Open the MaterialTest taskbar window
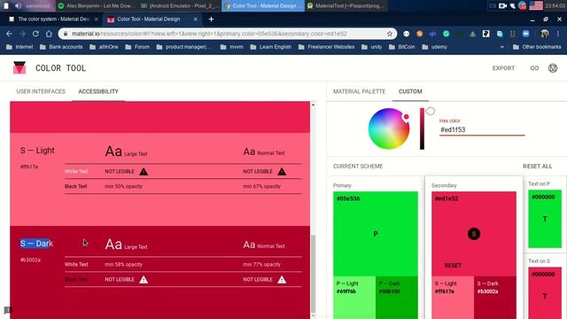The width and height of the screenshot is (567, 319). click(x=346, y=6)
